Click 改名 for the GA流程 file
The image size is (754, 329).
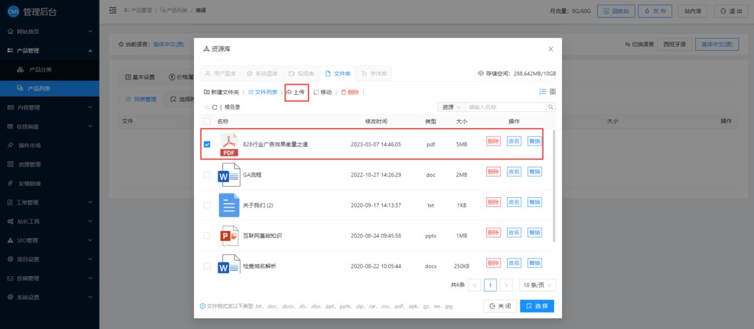(x=513, y=172)
